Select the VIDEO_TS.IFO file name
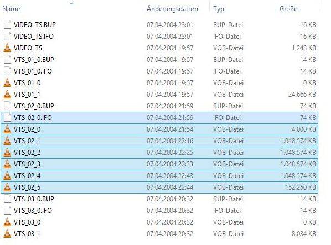331x245 pixels. 34,37
